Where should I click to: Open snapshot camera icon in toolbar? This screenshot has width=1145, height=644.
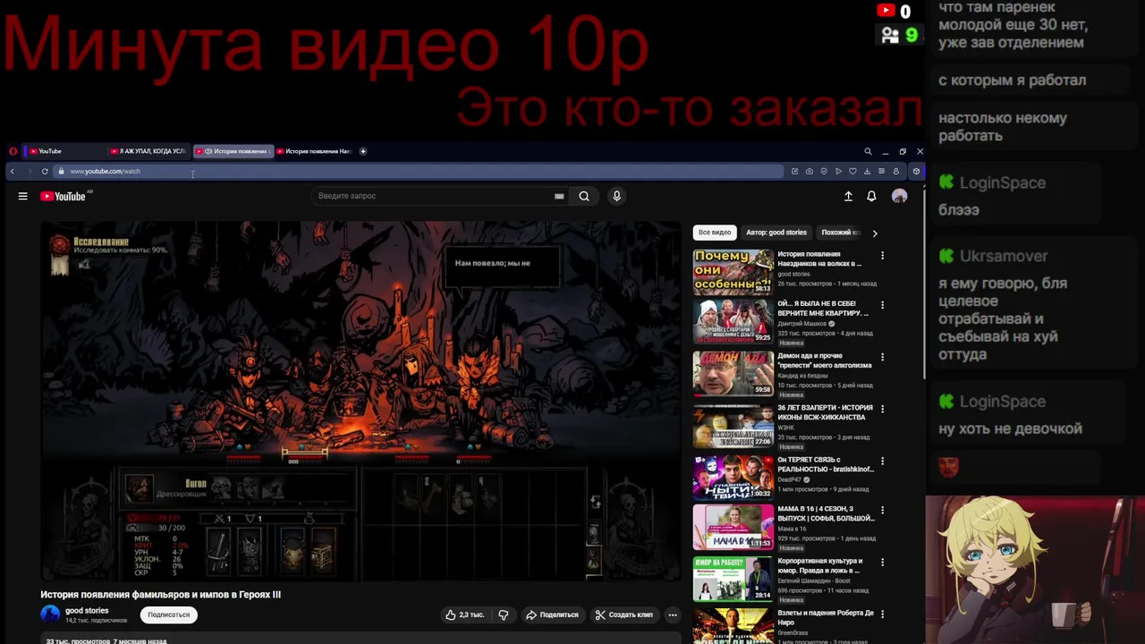[809, 171]
